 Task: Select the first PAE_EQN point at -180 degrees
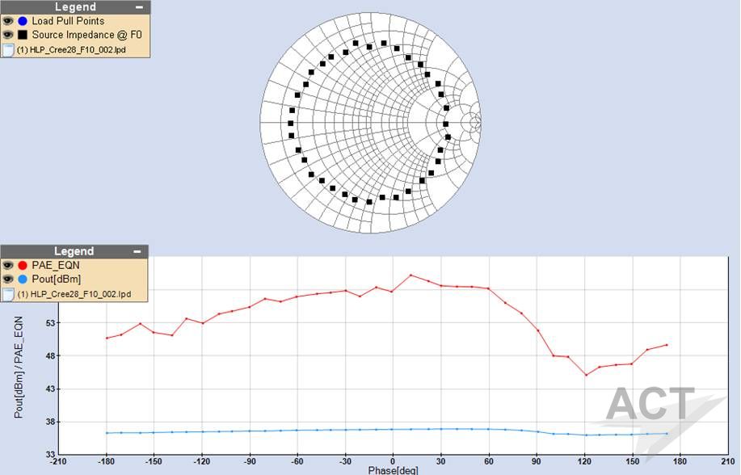107,338
